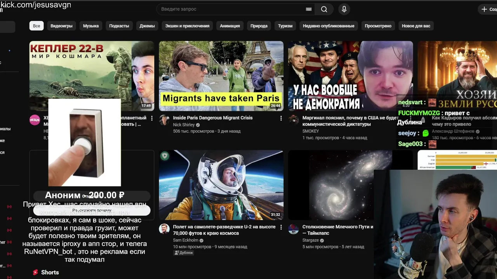Click the 'Расскажите почему' button
The height and width of the screenshot is (279, 497).
tap(92, 210)
